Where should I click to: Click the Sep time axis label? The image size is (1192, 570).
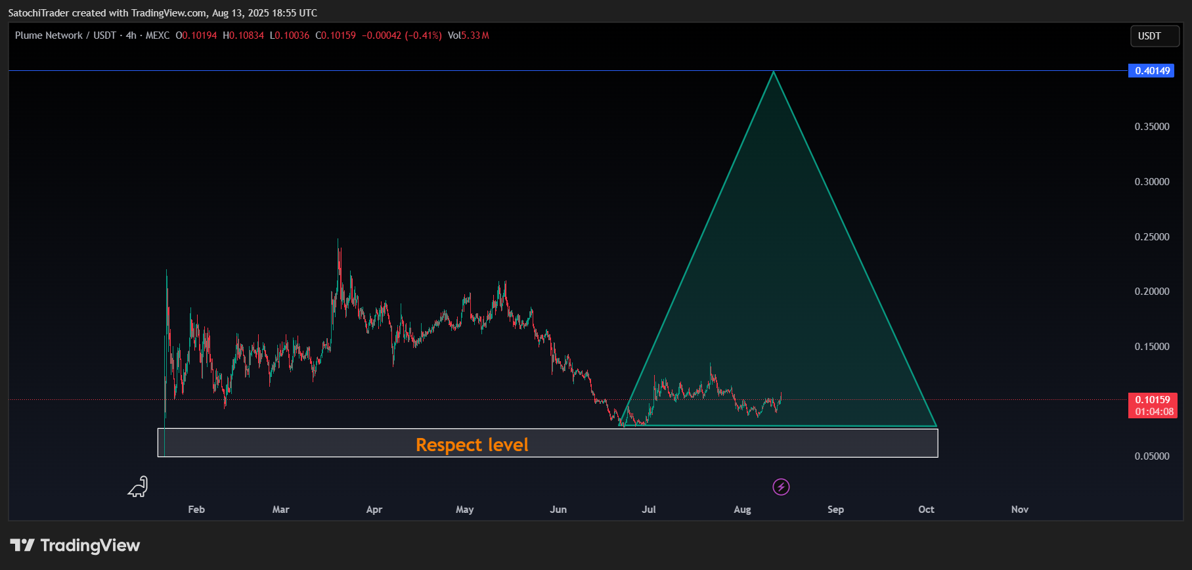coord(835,510)
